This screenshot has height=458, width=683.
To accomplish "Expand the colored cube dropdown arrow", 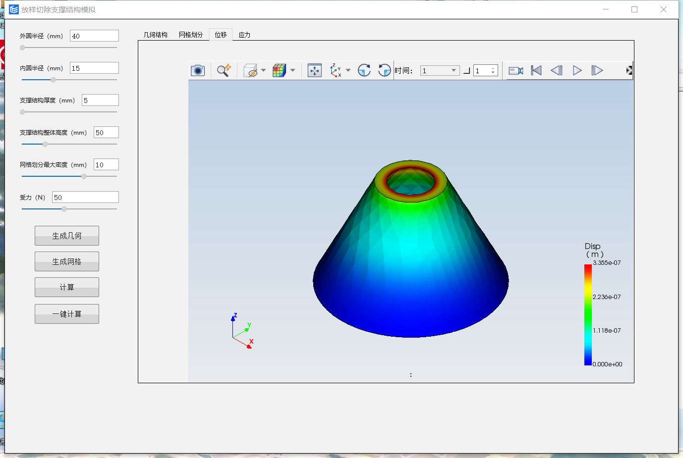I will 293,70.
